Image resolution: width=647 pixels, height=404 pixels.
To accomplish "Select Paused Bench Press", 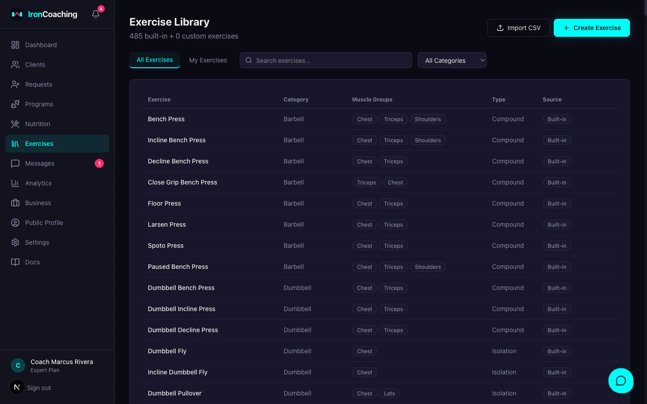I will (178, 267).
